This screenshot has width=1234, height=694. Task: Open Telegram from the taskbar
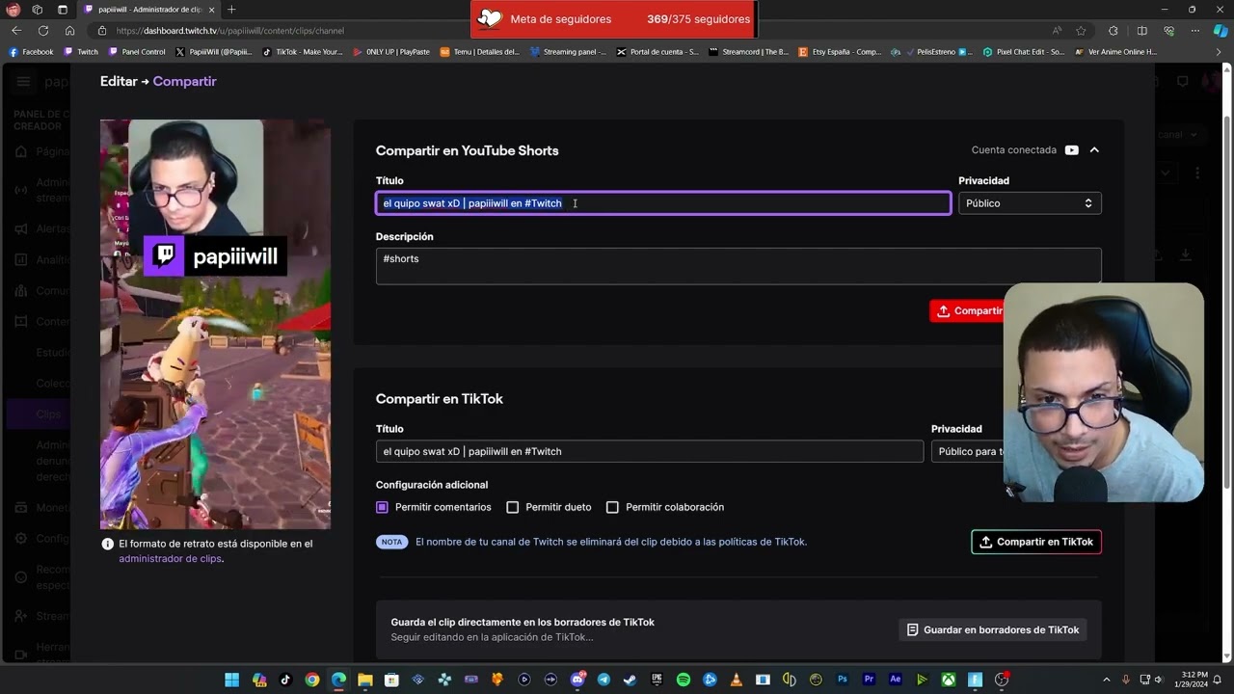click(604, 680)
